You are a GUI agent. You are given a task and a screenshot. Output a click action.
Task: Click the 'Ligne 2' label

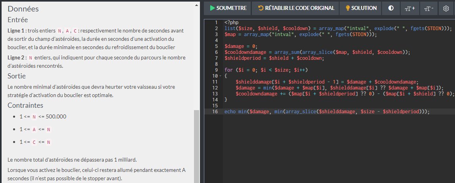click(16, 57)
